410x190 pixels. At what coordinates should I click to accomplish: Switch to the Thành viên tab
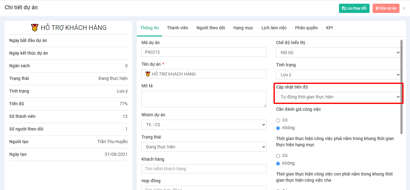pyautogui.click(x=178, y=28)
